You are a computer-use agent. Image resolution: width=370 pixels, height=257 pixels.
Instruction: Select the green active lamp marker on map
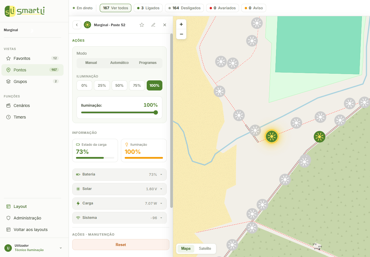pyautogui.click(x=320, y=136)
